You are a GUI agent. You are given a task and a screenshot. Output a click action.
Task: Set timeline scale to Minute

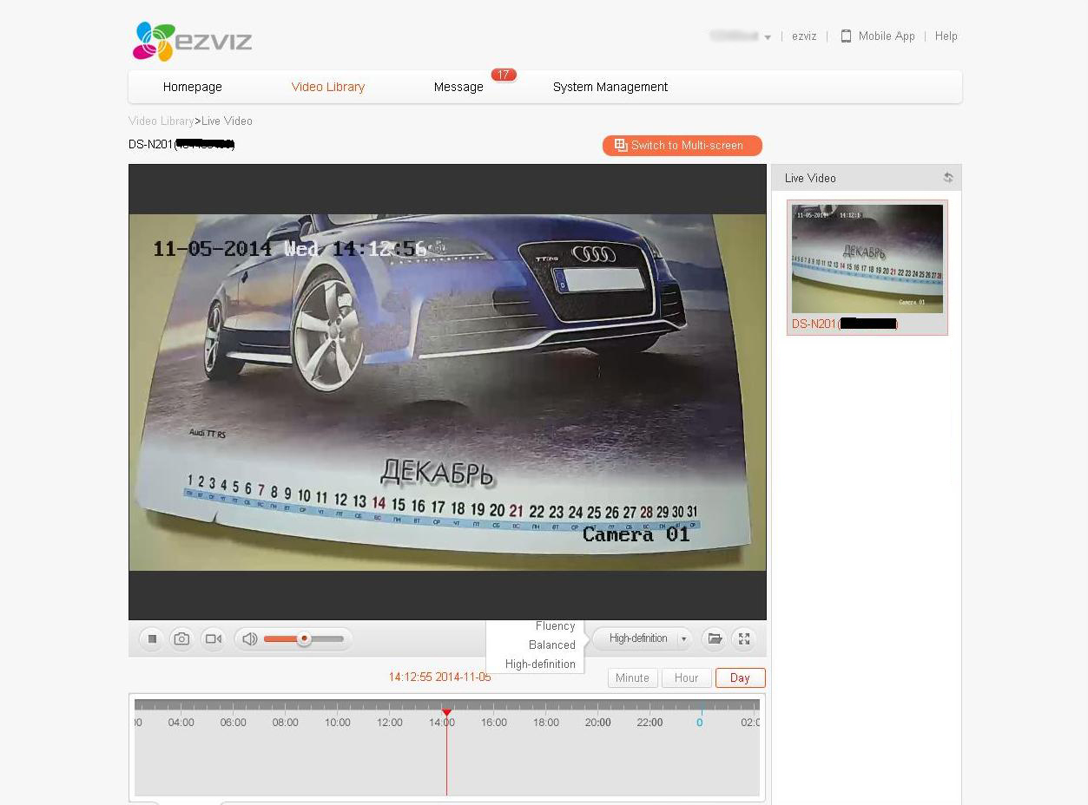632,678
